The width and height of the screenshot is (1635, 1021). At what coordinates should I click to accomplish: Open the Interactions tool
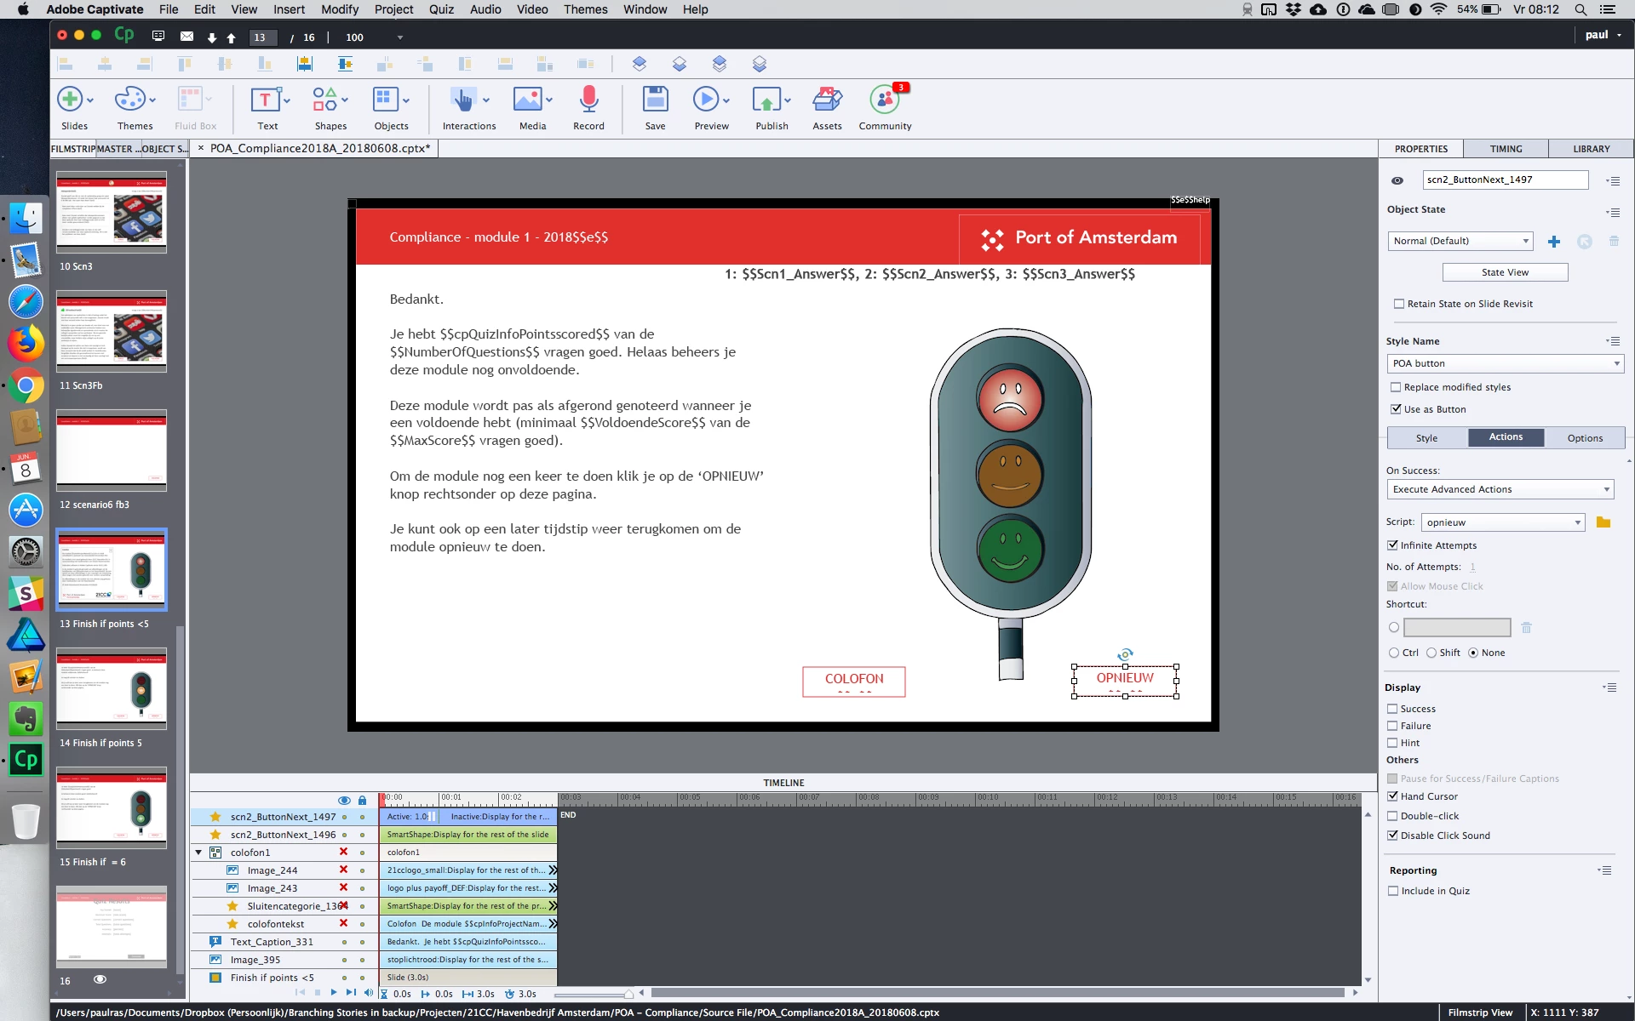(463, 100)
